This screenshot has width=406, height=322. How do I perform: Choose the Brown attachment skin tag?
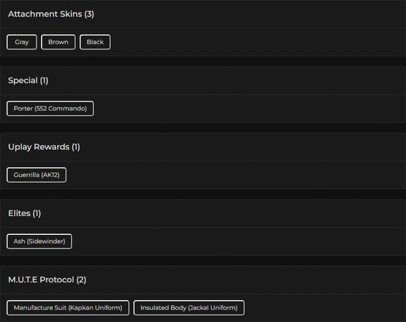58,42
